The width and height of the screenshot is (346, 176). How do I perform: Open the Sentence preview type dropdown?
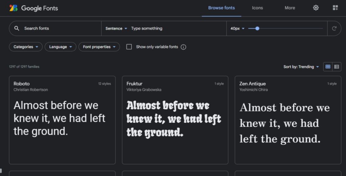click(x=116, y=28)
